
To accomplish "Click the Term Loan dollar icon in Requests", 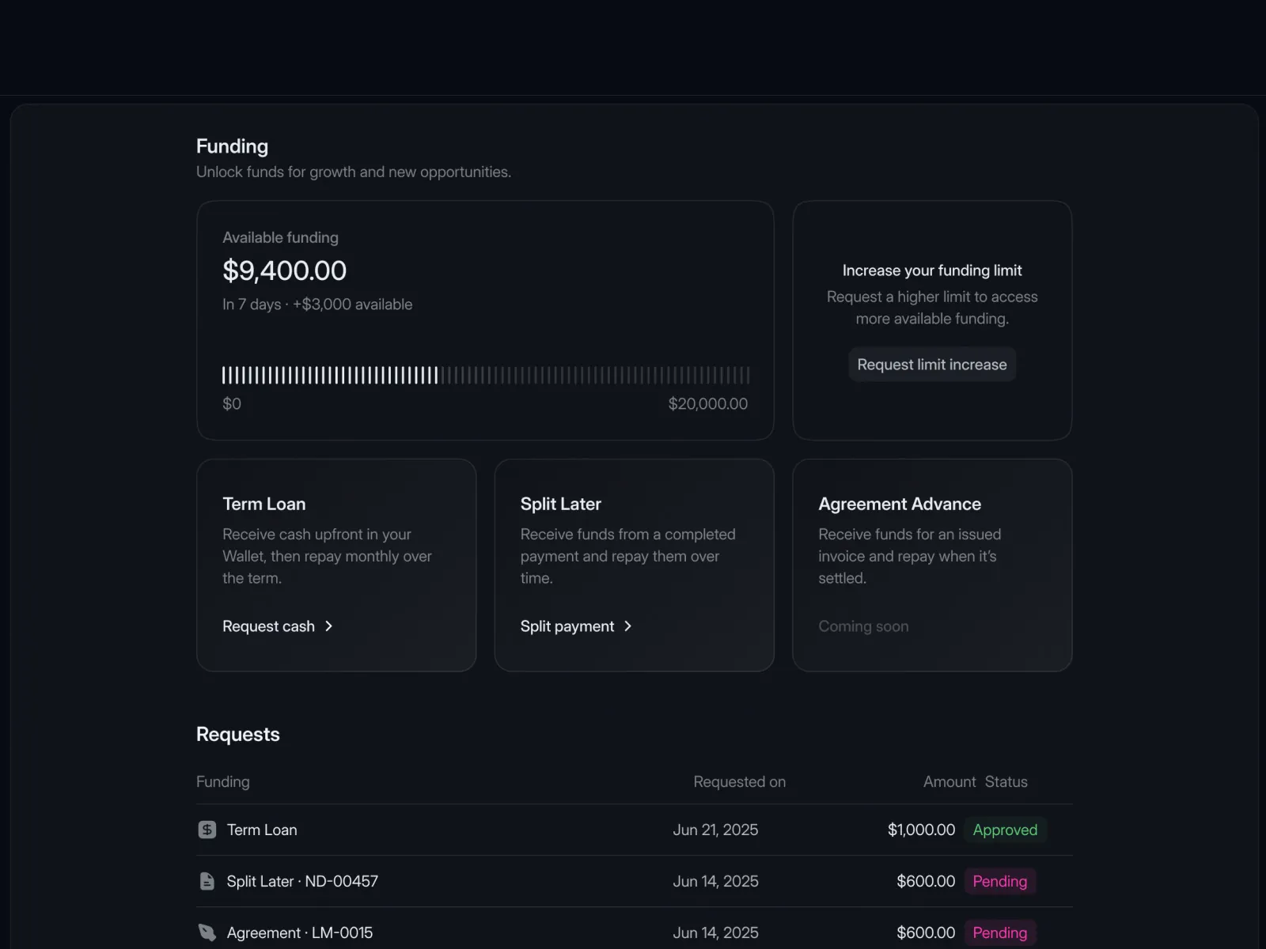I will pyautogui.click(x=207, y=830).
